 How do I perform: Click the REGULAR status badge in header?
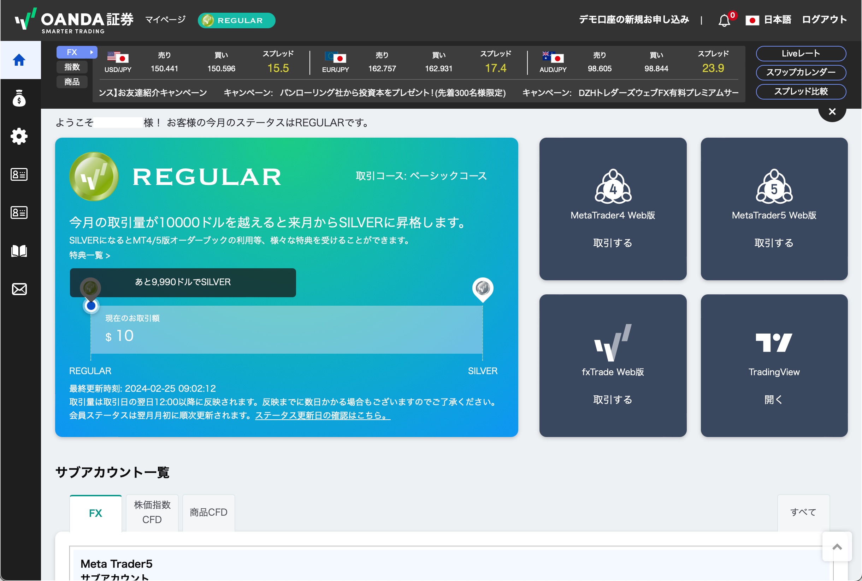236,20
